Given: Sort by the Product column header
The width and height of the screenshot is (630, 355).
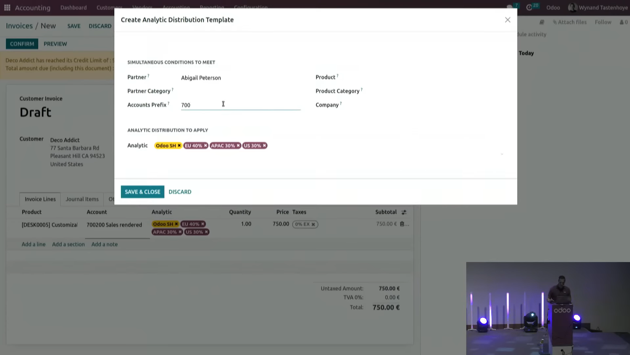Looking at the screenshot, I should (32, 212).
